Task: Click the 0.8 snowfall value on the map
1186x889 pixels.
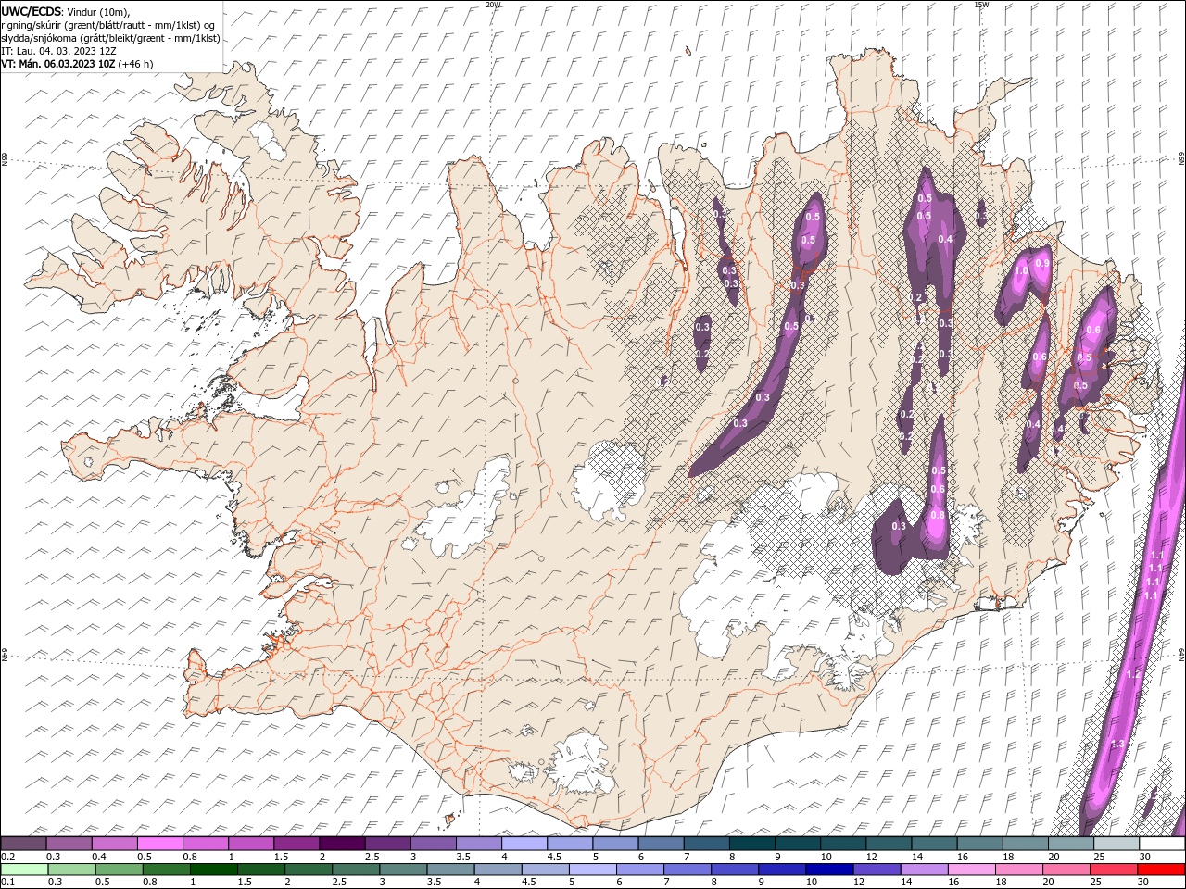Action: coord(938,515)
